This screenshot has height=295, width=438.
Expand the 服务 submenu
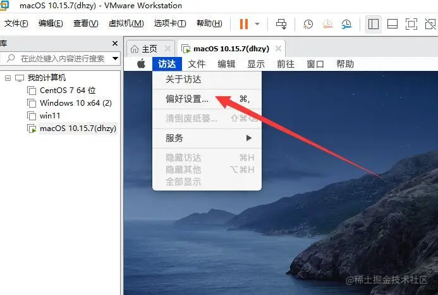[x=207, y=138]
